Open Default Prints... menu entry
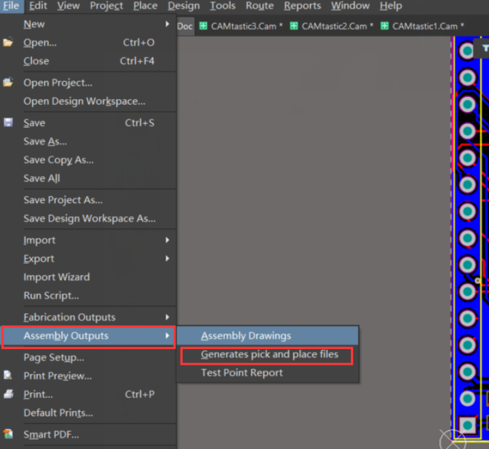The height and width of the screenshot is (449, 489). pos(88,412)
